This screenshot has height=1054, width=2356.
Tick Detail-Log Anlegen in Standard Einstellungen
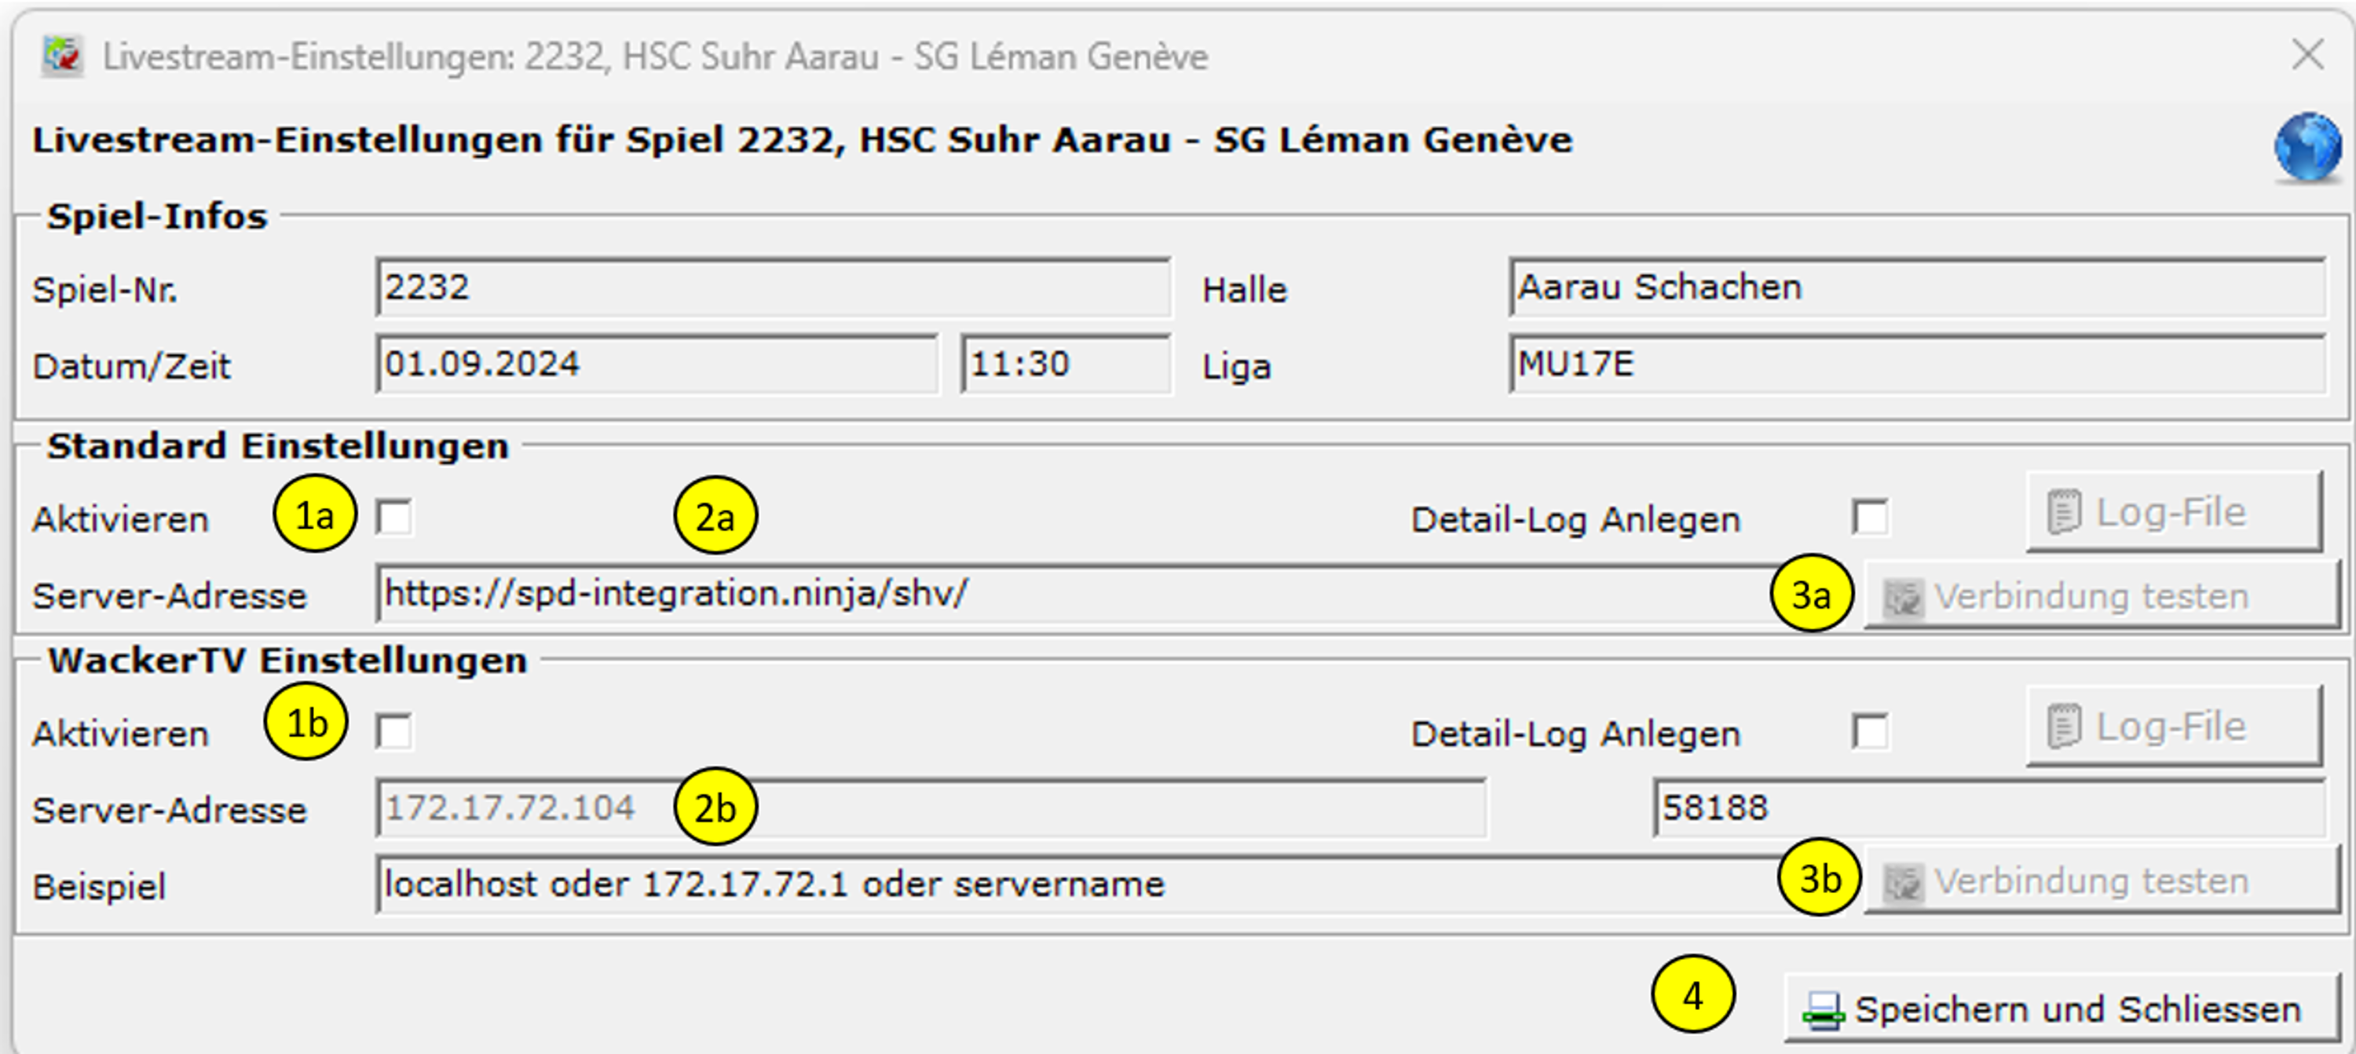[1869, 517]
